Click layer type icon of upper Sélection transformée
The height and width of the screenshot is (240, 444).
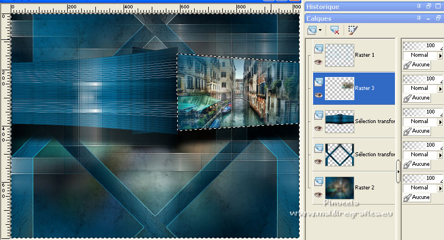tap(319, 115)
